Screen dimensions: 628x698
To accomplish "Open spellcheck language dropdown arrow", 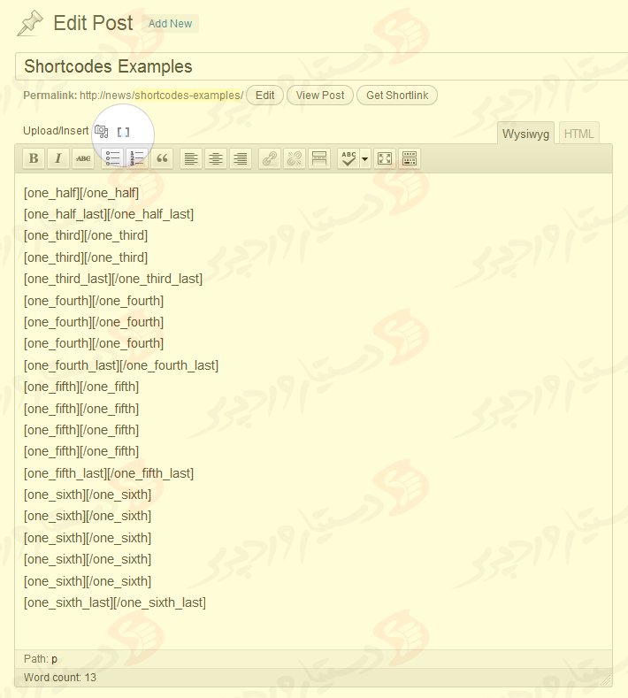I will coord(365,158).
